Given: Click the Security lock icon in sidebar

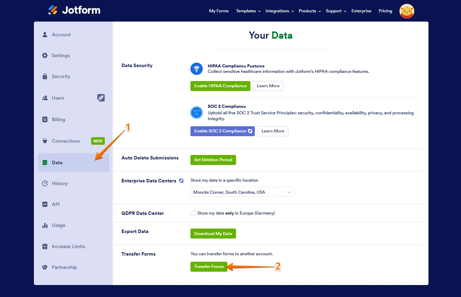Looking at the screenshot, I should pyautogui.click(x=45, y=76).
